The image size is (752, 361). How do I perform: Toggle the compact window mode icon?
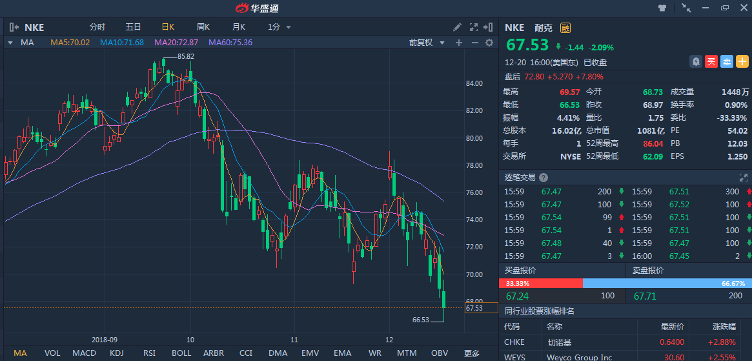(x=686, y=8)
